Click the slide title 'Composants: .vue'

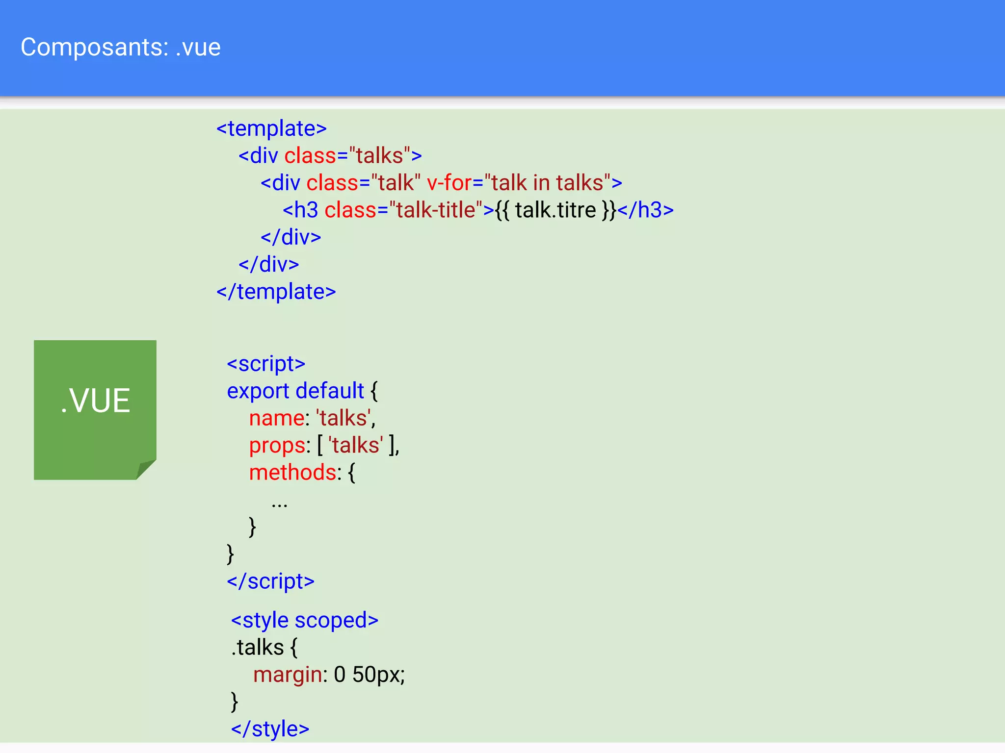click(x=121, y=48)
